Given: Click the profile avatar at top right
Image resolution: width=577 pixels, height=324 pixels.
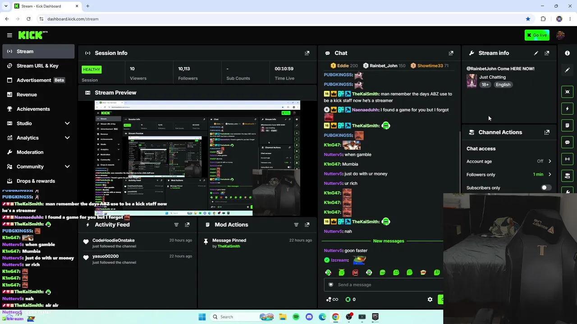Looking at the screenshot, I should coord(560,35).
